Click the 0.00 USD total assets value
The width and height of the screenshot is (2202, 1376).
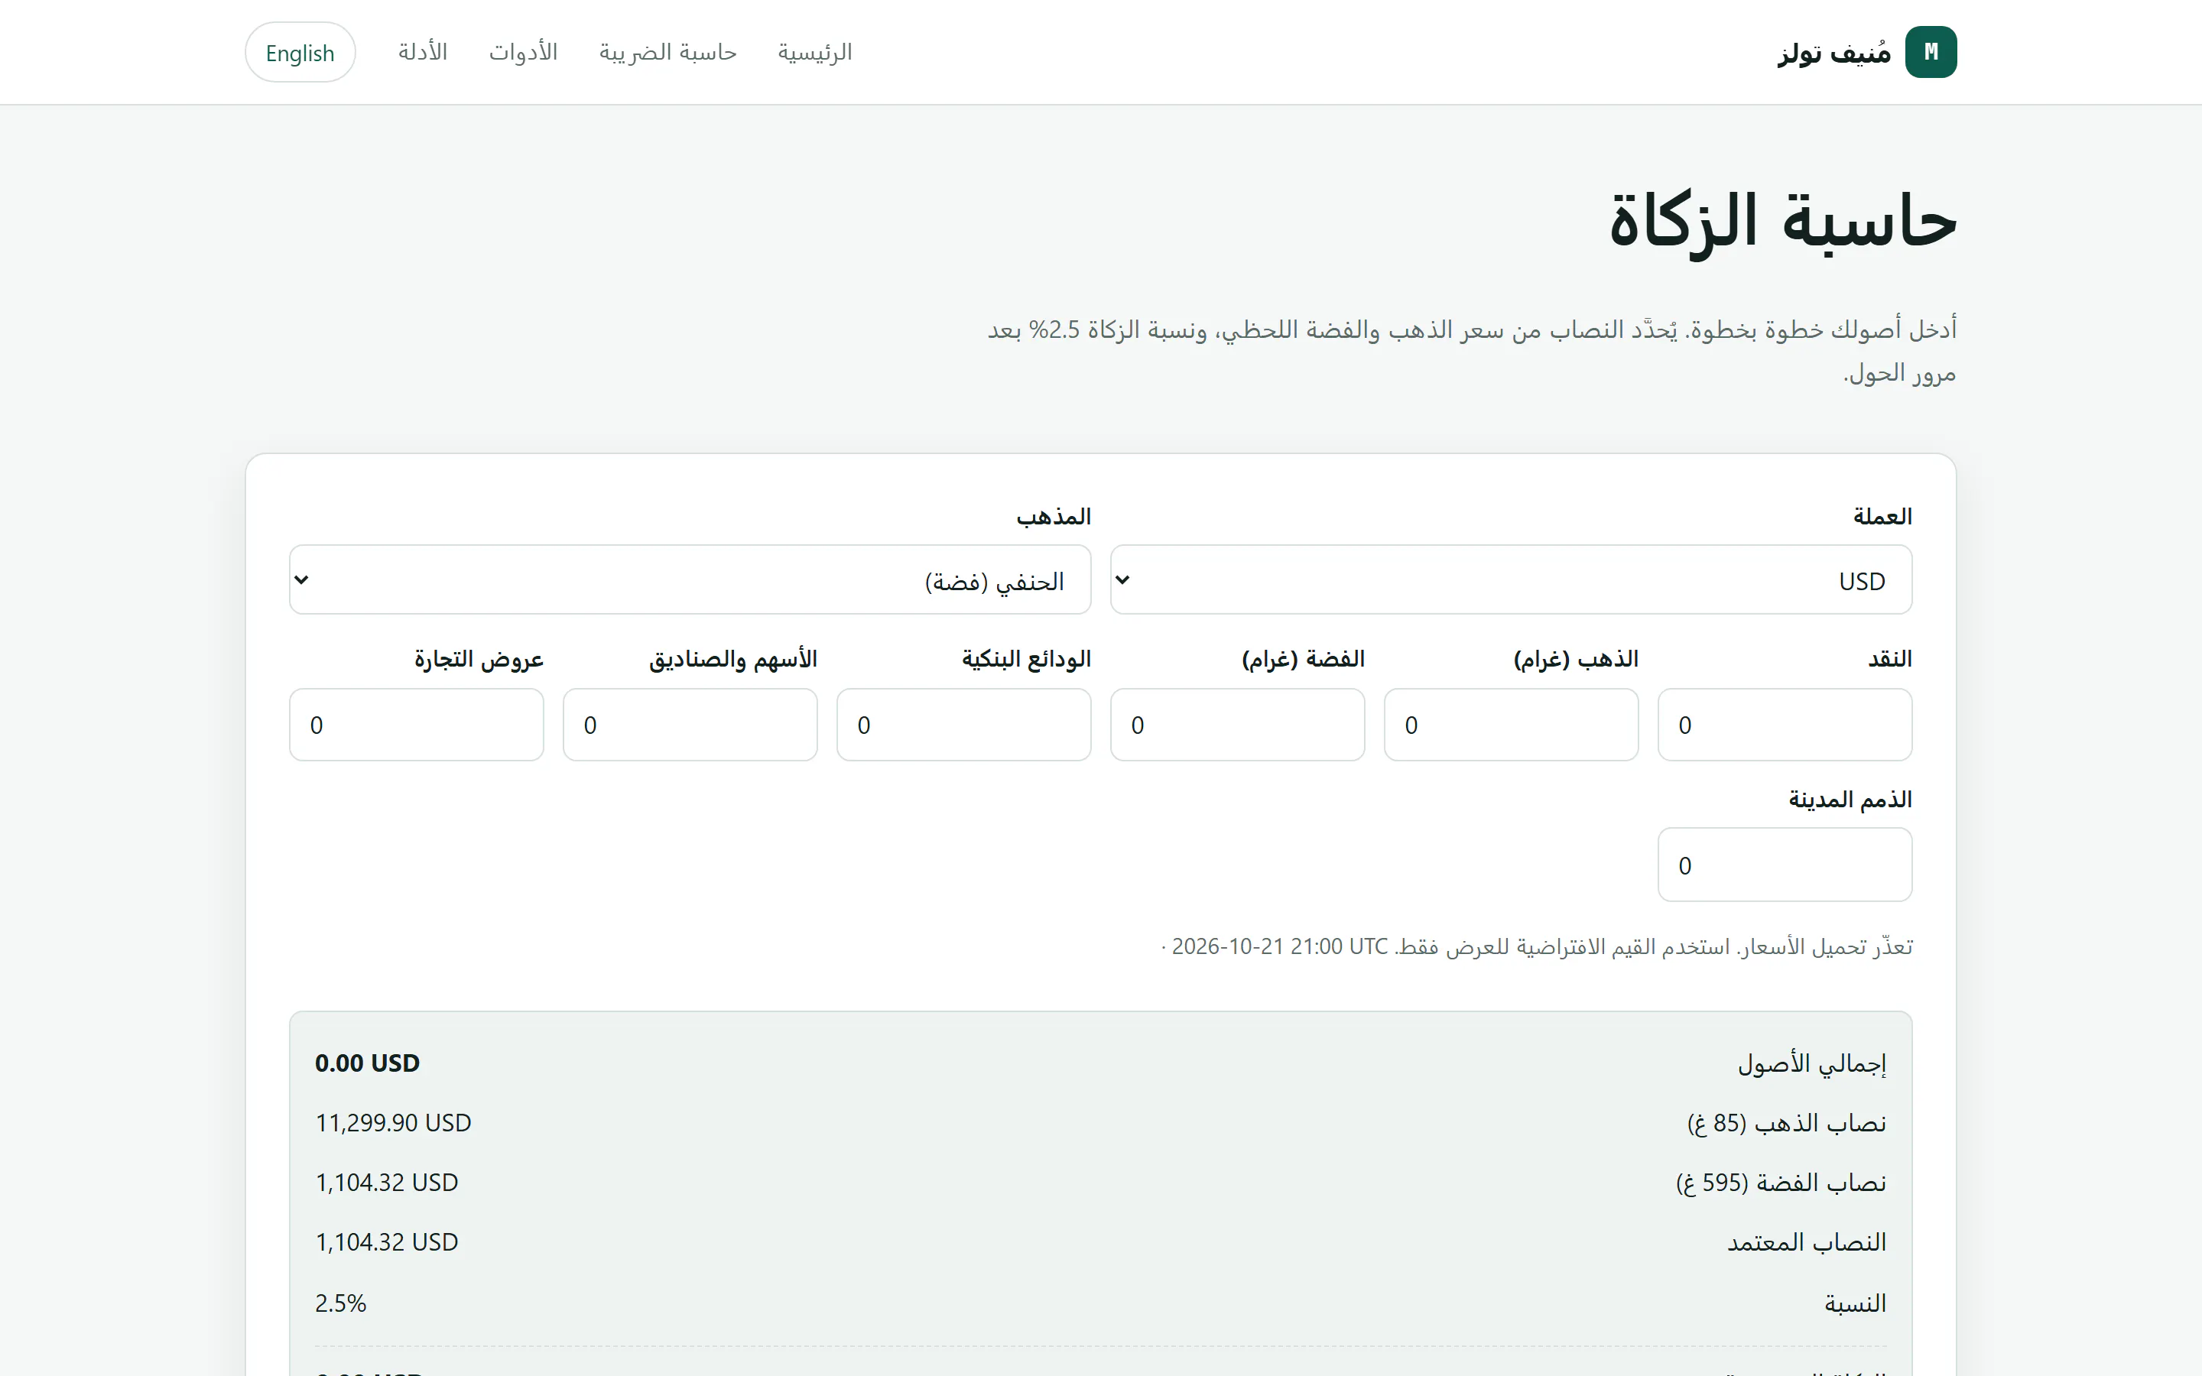pos(368,1063)
